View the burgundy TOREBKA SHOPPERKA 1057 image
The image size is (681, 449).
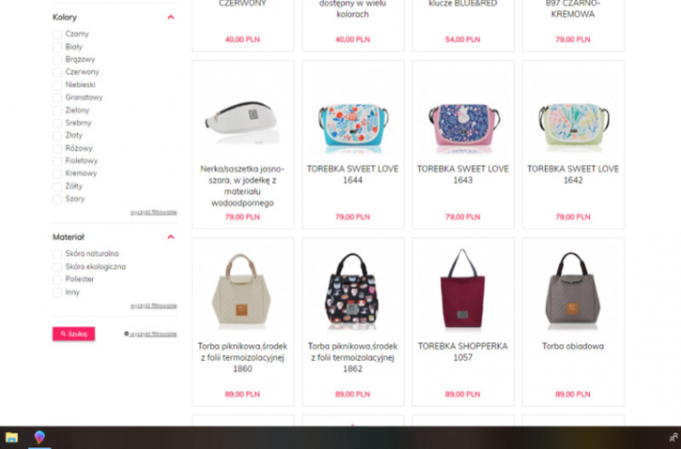(462, 289)
